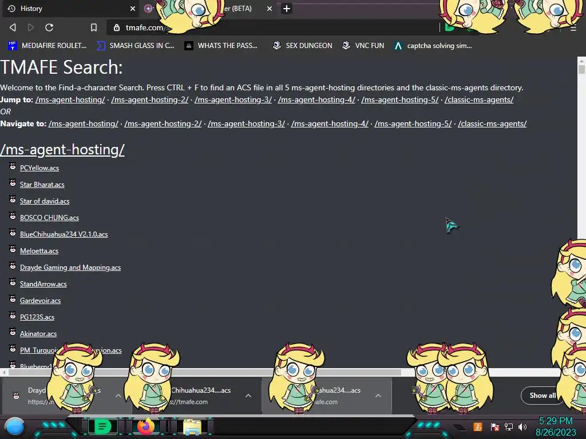Download StandArrow.acs
Viewport: 586px width, 439px height.
point(43,284)
